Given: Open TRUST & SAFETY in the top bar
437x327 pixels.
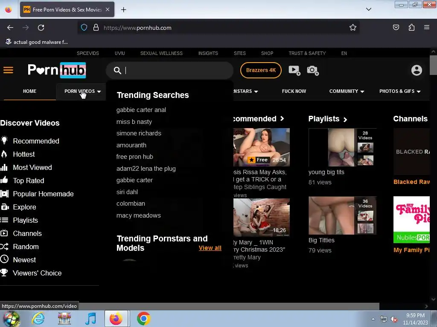Looking at the screenshot, I should [x=307, y=53].
